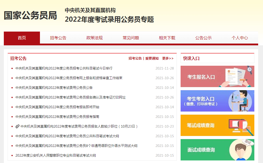
Task: Click the 更多>> link
Action: (x=168, y=58)
